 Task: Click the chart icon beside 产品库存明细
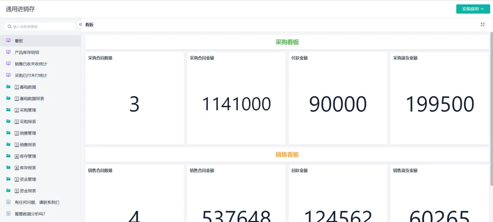click(9, 52)
